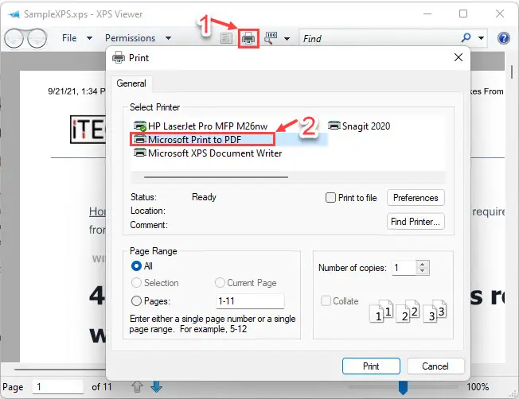Click the Pages range field showing 1-11

click(x=250, y=300)
